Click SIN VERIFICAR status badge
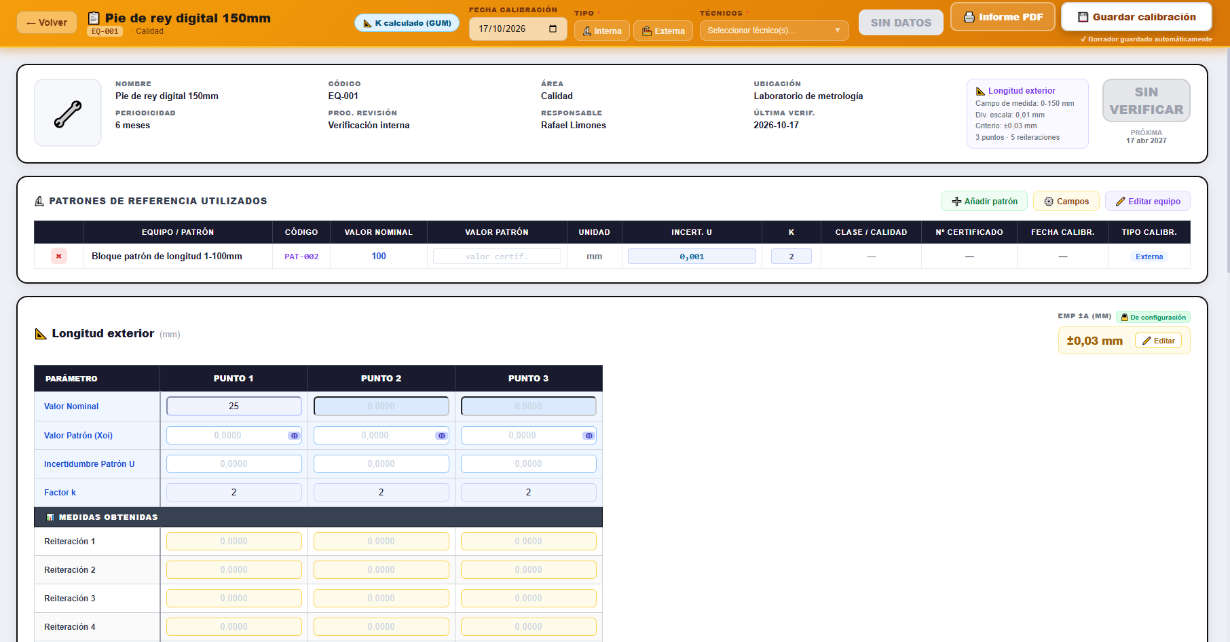The image size is (1230, 642). [x=1147, y=100]
